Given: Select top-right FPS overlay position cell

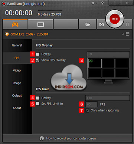Looking at the screenshot, I should click(x=122, y=63).
